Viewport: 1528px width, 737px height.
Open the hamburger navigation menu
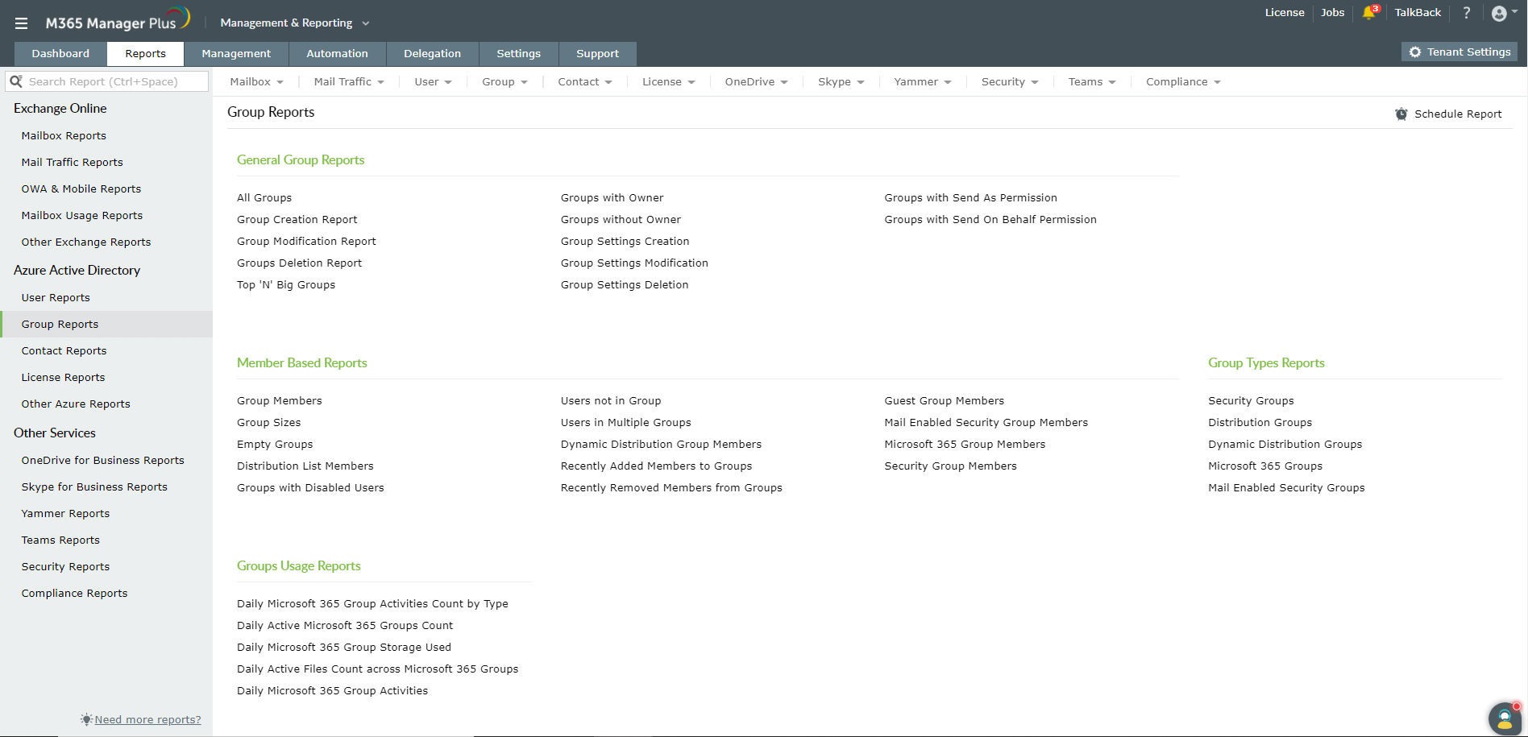20,23
